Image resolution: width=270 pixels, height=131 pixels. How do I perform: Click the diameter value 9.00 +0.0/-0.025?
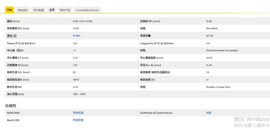tap(83, 21)
